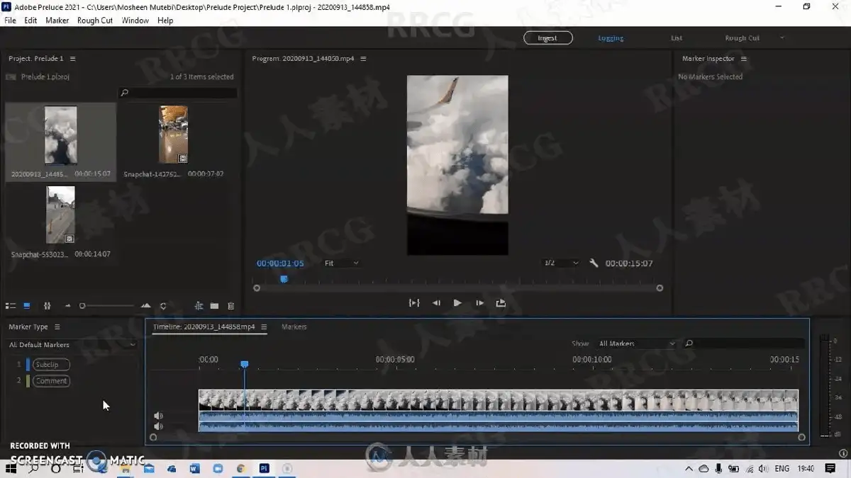Image resolution: width=851 pixels, height=478 pixels.
Task: Switch to the List workspace
Action: coord(677,38)
